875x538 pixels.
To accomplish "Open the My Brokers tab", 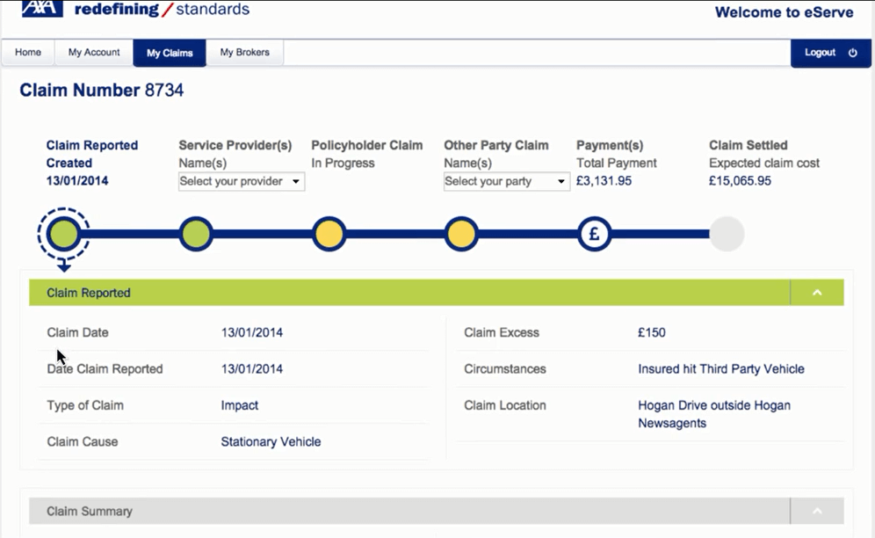I will tap(245, 53).
